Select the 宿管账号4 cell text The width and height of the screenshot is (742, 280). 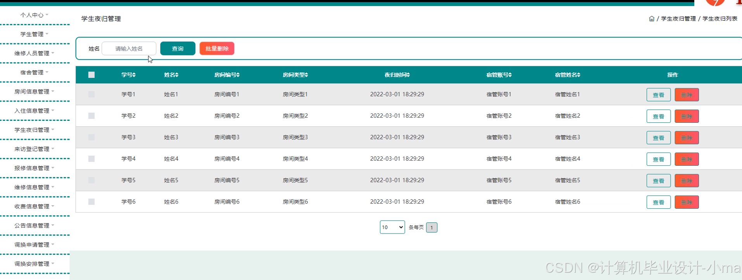pyautogui.click(x=499, y=159)
